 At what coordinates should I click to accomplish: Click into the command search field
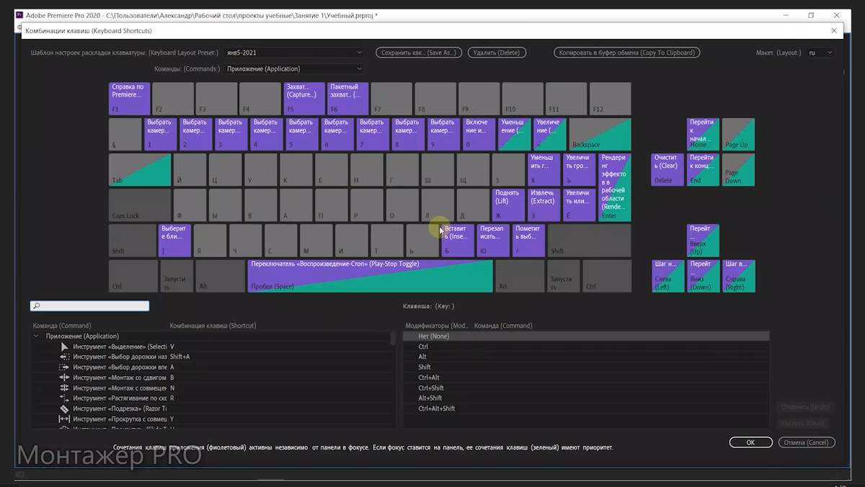(89, 306)
